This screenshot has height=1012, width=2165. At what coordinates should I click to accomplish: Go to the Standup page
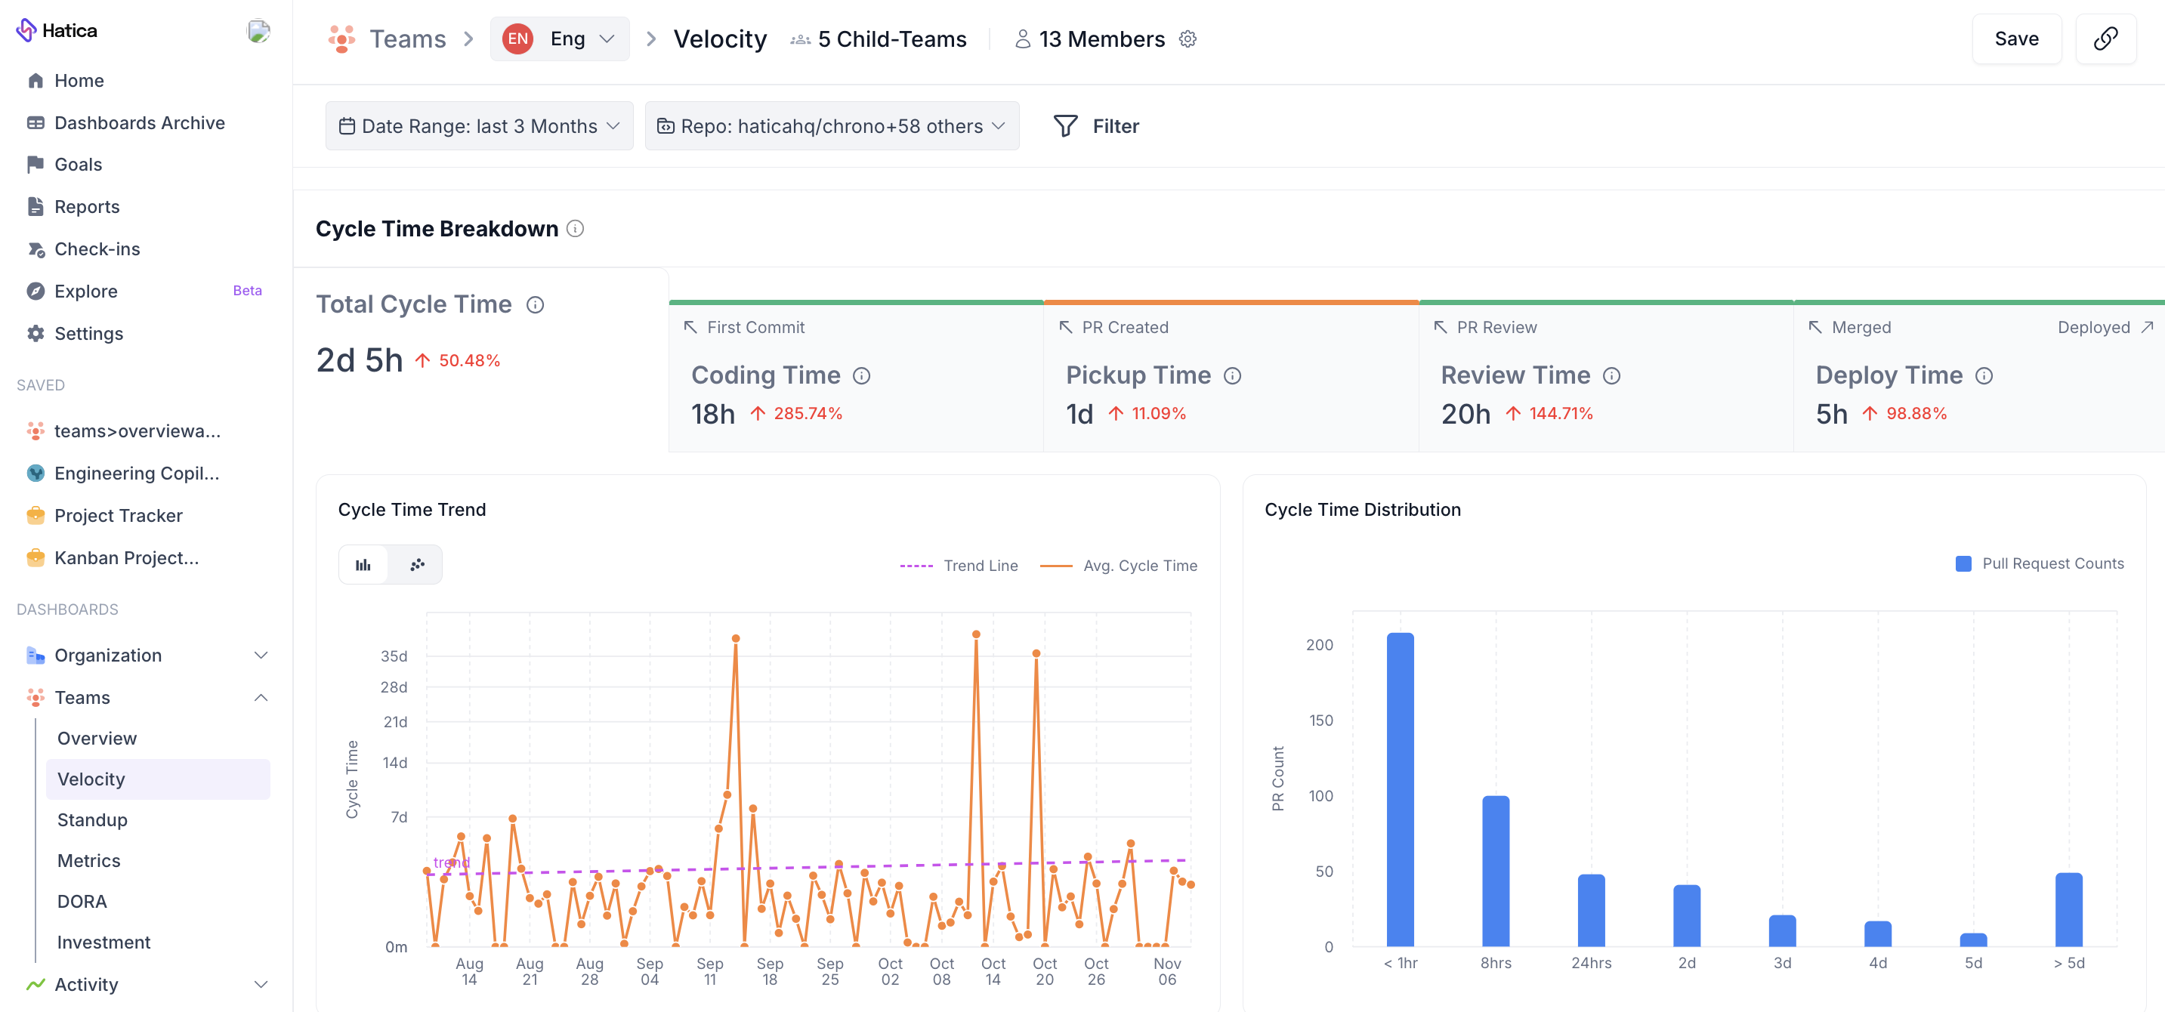92,819
